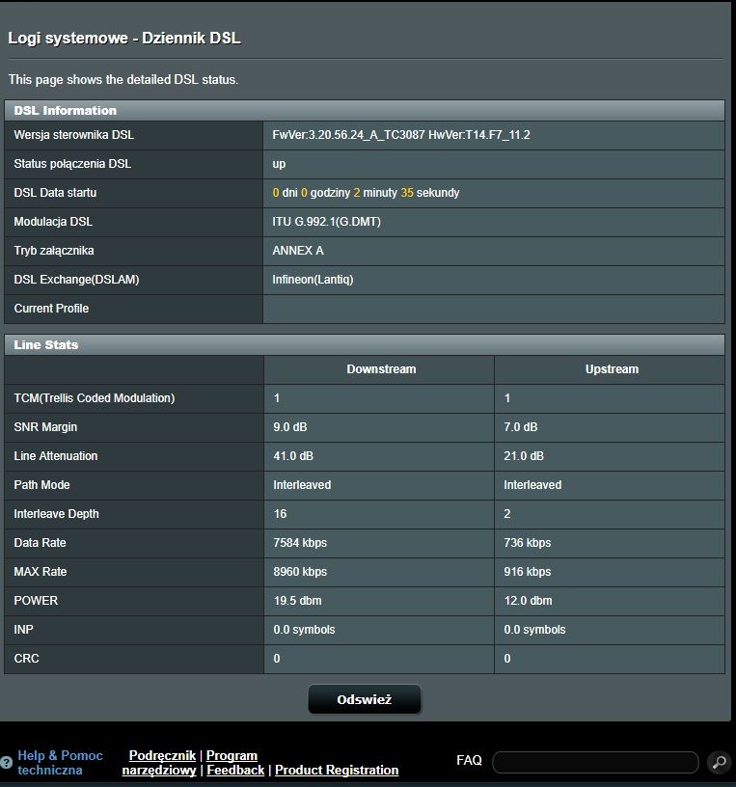Select the Line Stats section header

[x=46, y=344]
